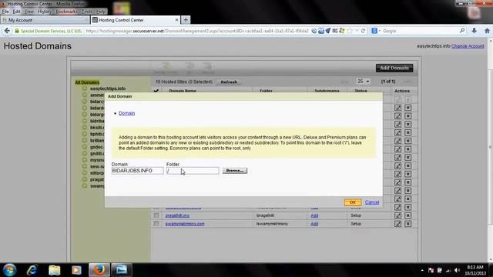Click the browser address bar URL
The image size is (493, 277).
(x=197, y=31)
